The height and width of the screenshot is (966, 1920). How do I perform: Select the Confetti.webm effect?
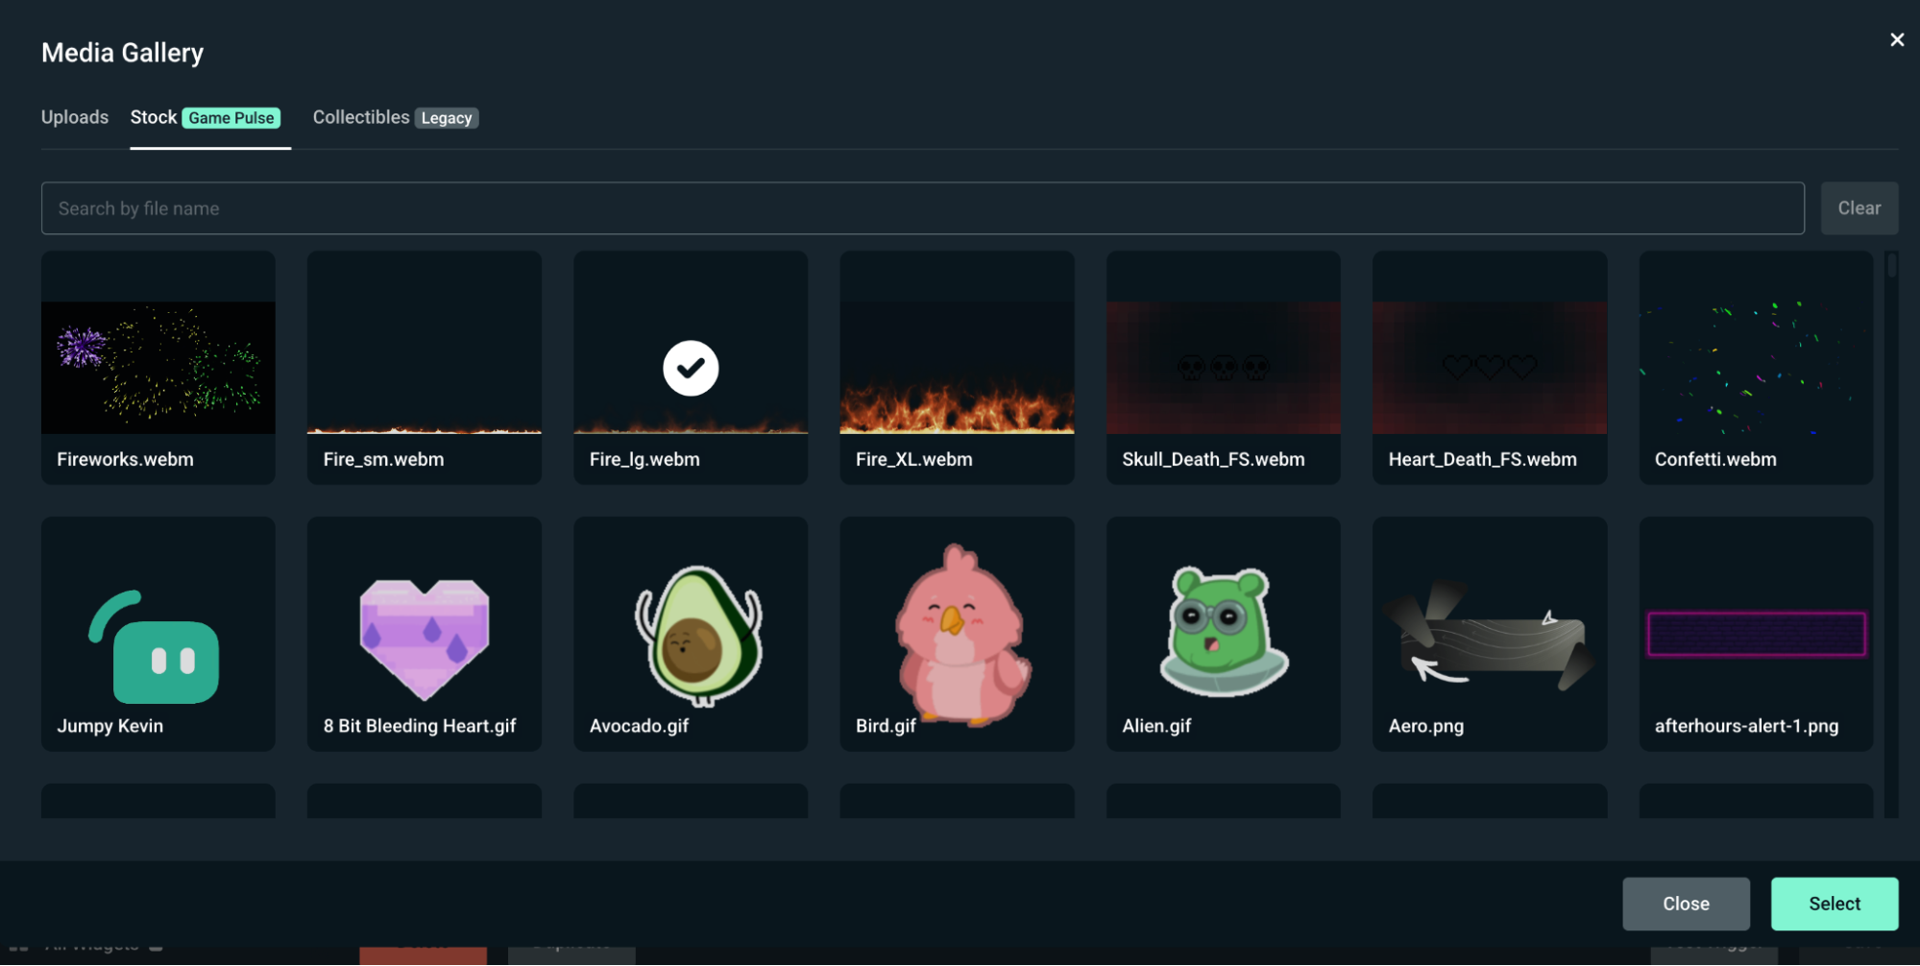(1756, 367)
